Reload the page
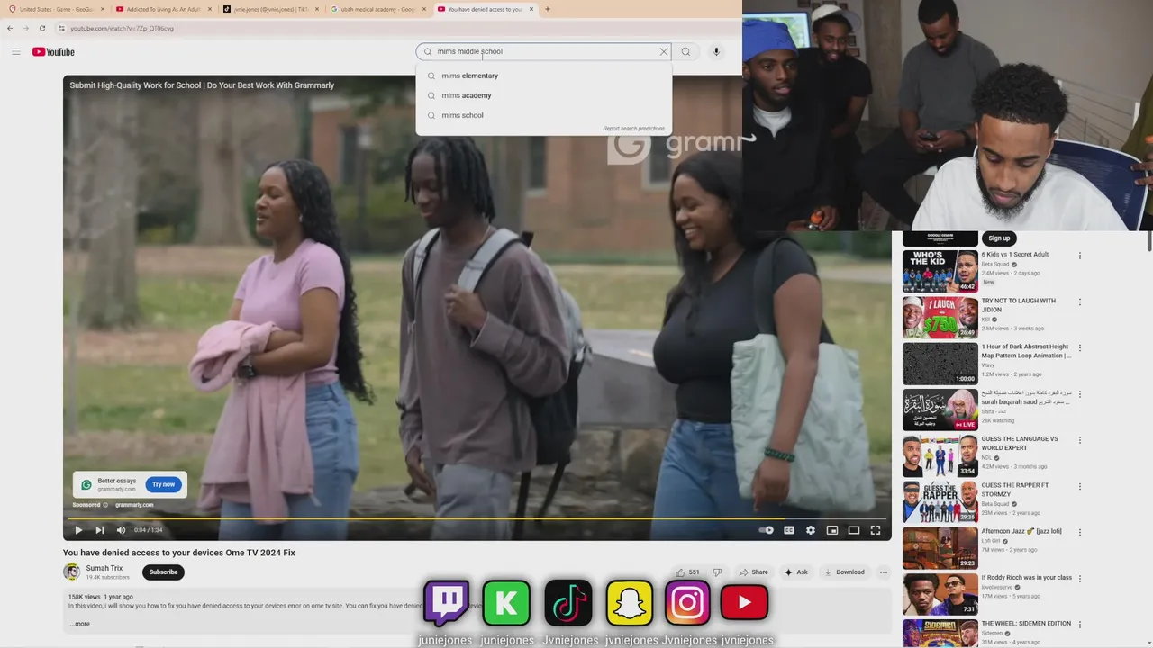This screenshot has height=648, width=1153. point(41,28)
